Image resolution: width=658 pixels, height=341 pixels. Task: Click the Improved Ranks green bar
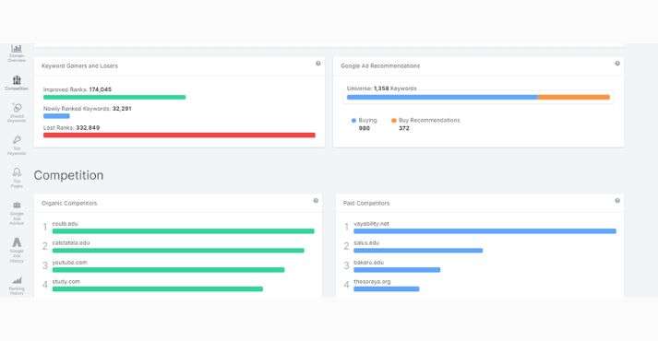[114, 97]
